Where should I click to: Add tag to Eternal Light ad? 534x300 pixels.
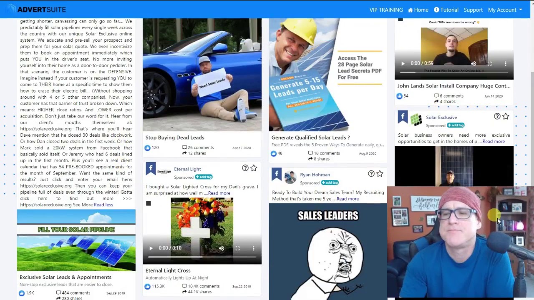pos(204,177)
